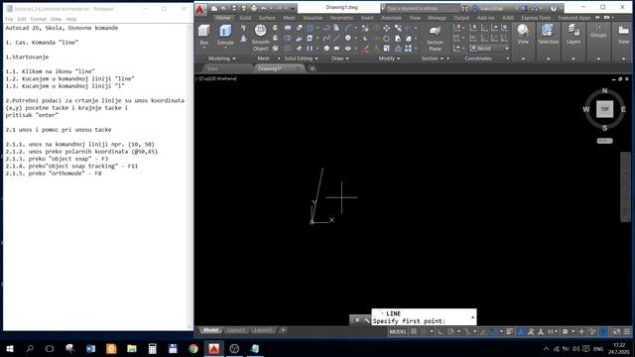Switch to the Layout1 tab
This screenshot has width=635, height=357.
[x=236, y=330]
